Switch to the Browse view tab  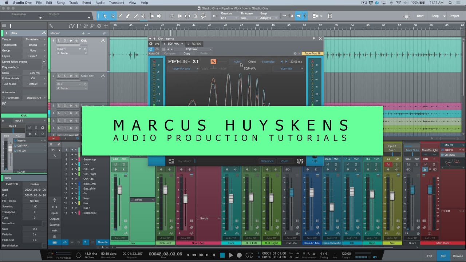point(458,256)
